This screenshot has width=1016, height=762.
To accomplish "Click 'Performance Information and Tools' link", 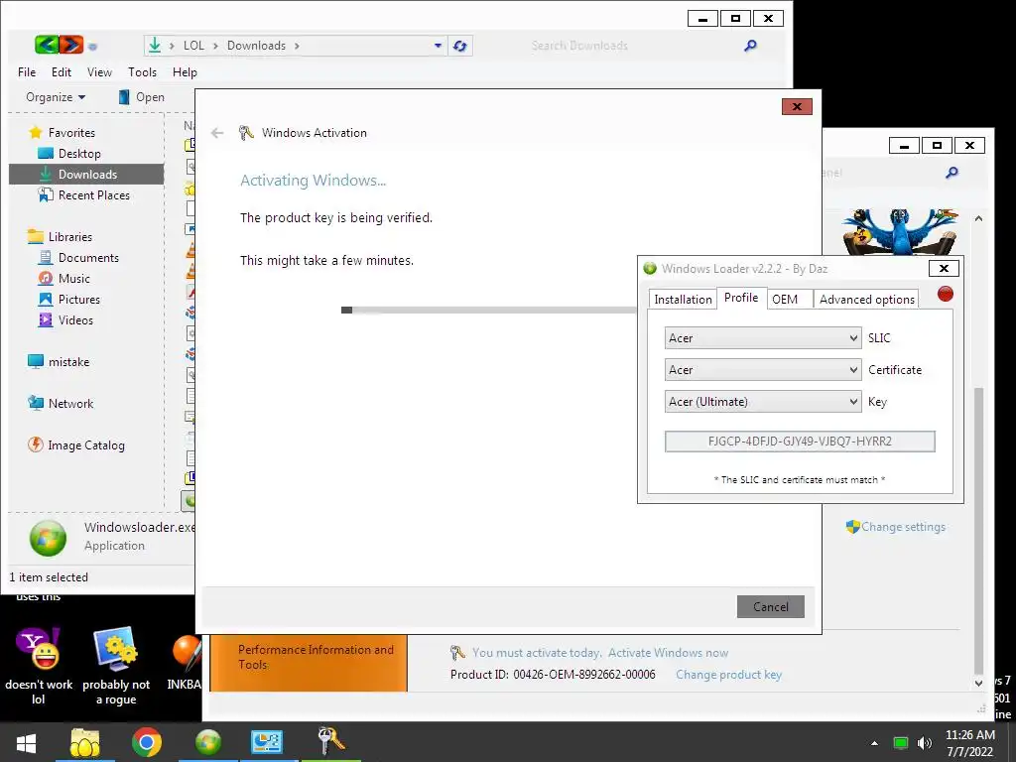I will point(316,657).
